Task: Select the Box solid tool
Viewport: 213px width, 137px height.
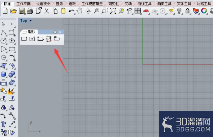Action: point(4,74)
